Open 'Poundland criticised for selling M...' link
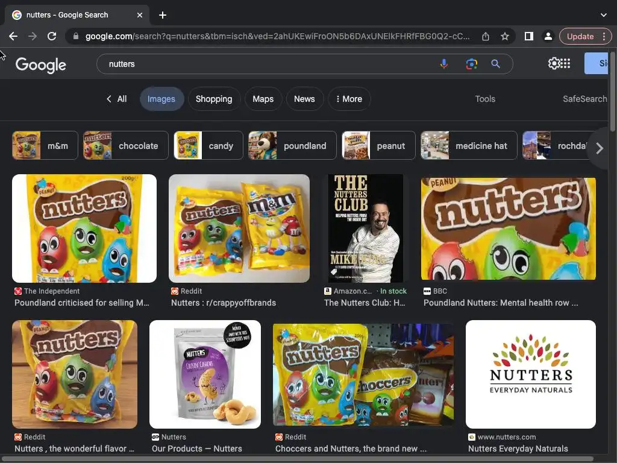Screen dimensions: 617x463 click(x=82, y=303)
